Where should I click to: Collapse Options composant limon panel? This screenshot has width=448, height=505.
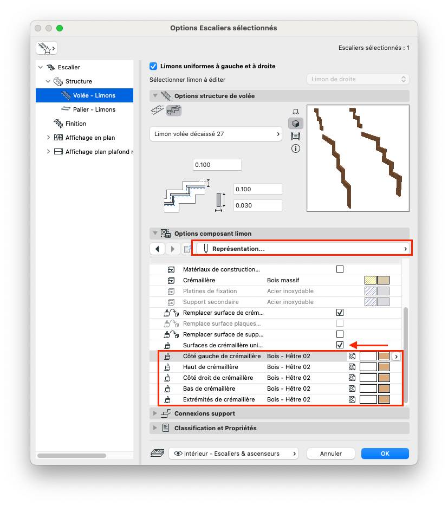click(x=155, y=233)
